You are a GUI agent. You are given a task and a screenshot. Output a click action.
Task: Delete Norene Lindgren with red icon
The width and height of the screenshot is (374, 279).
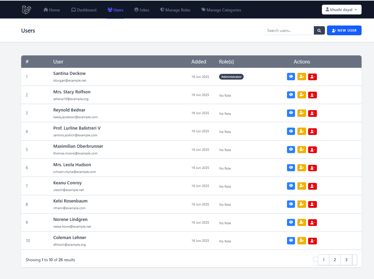tap(313, 223)
